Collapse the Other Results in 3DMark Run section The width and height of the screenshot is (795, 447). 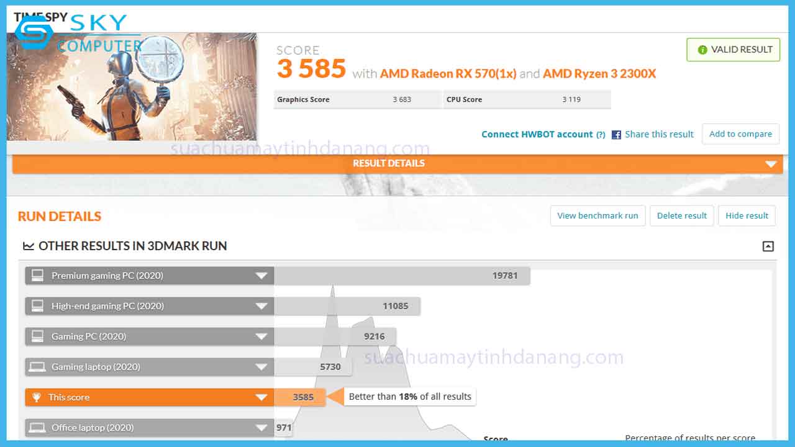point(768,246)
